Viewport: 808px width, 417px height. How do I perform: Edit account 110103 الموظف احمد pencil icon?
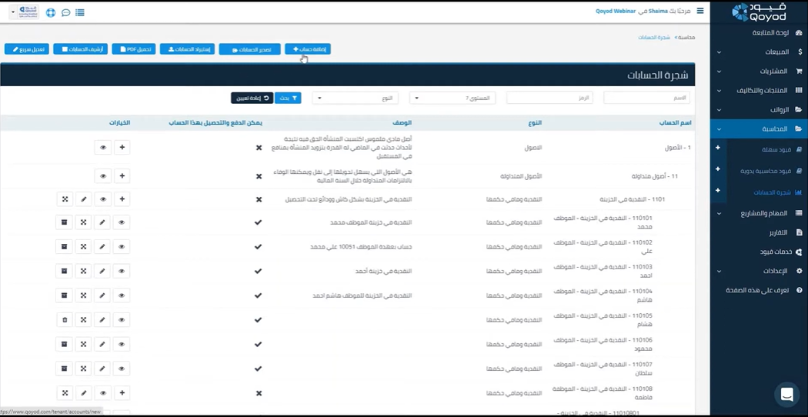tap(102, 271)
